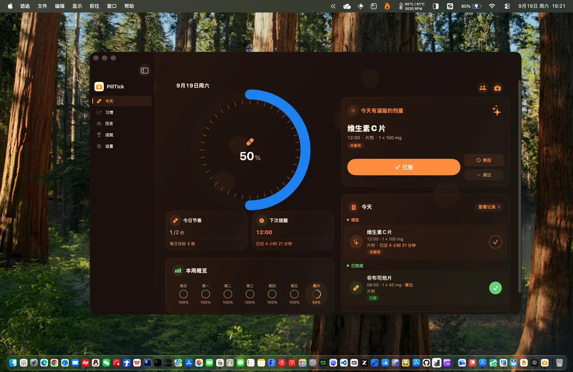The width and height of the screenshot is (573, 372).
Task: Click the '每日目标 2 份' text
Action: point(183,243)
